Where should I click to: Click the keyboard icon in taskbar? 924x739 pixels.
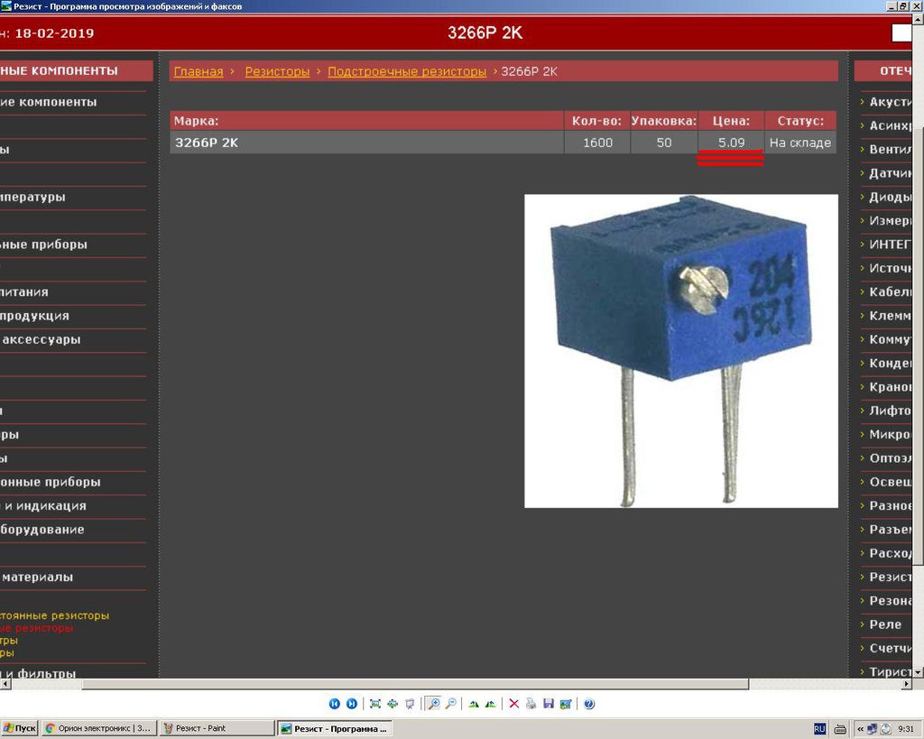pos(840,729)
